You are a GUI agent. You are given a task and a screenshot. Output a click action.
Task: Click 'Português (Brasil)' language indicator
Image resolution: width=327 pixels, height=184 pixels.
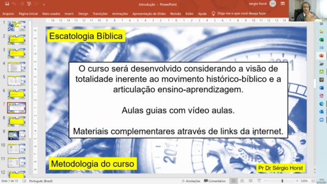click(x=41, y=181)
